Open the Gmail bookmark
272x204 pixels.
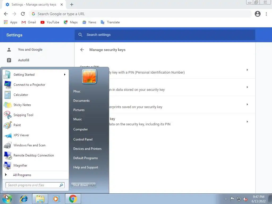(29, 22)
